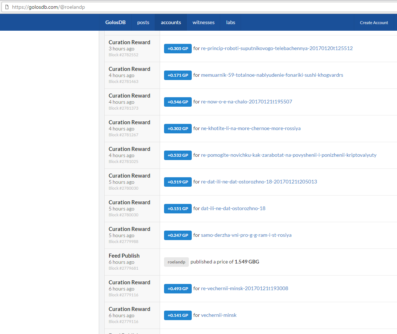Click the +0.532 GP reward badge
Screen dimensions: 397x334
178,155
